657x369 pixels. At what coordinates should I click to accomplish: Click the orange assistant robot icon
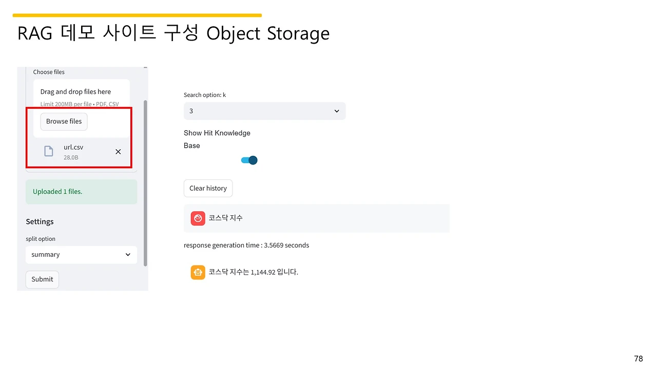pyautogui.click(x=198, y=272)
